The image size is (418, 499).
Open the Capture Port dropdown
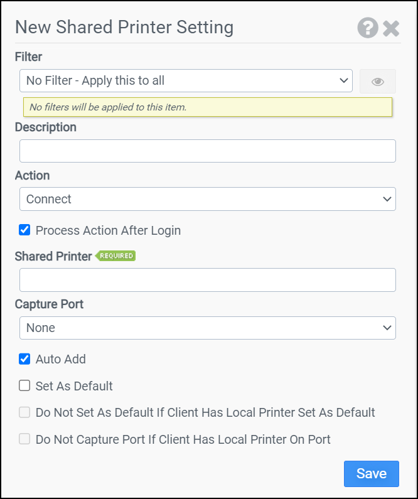click(207, 328)
